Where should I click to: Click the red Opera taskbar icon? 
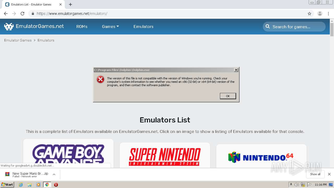point(56,185)
